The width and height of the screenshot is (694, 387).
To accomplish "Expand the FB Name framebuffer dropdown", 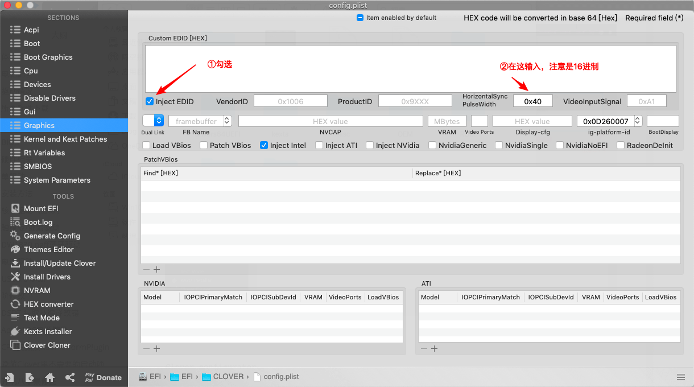I will 228,121.
